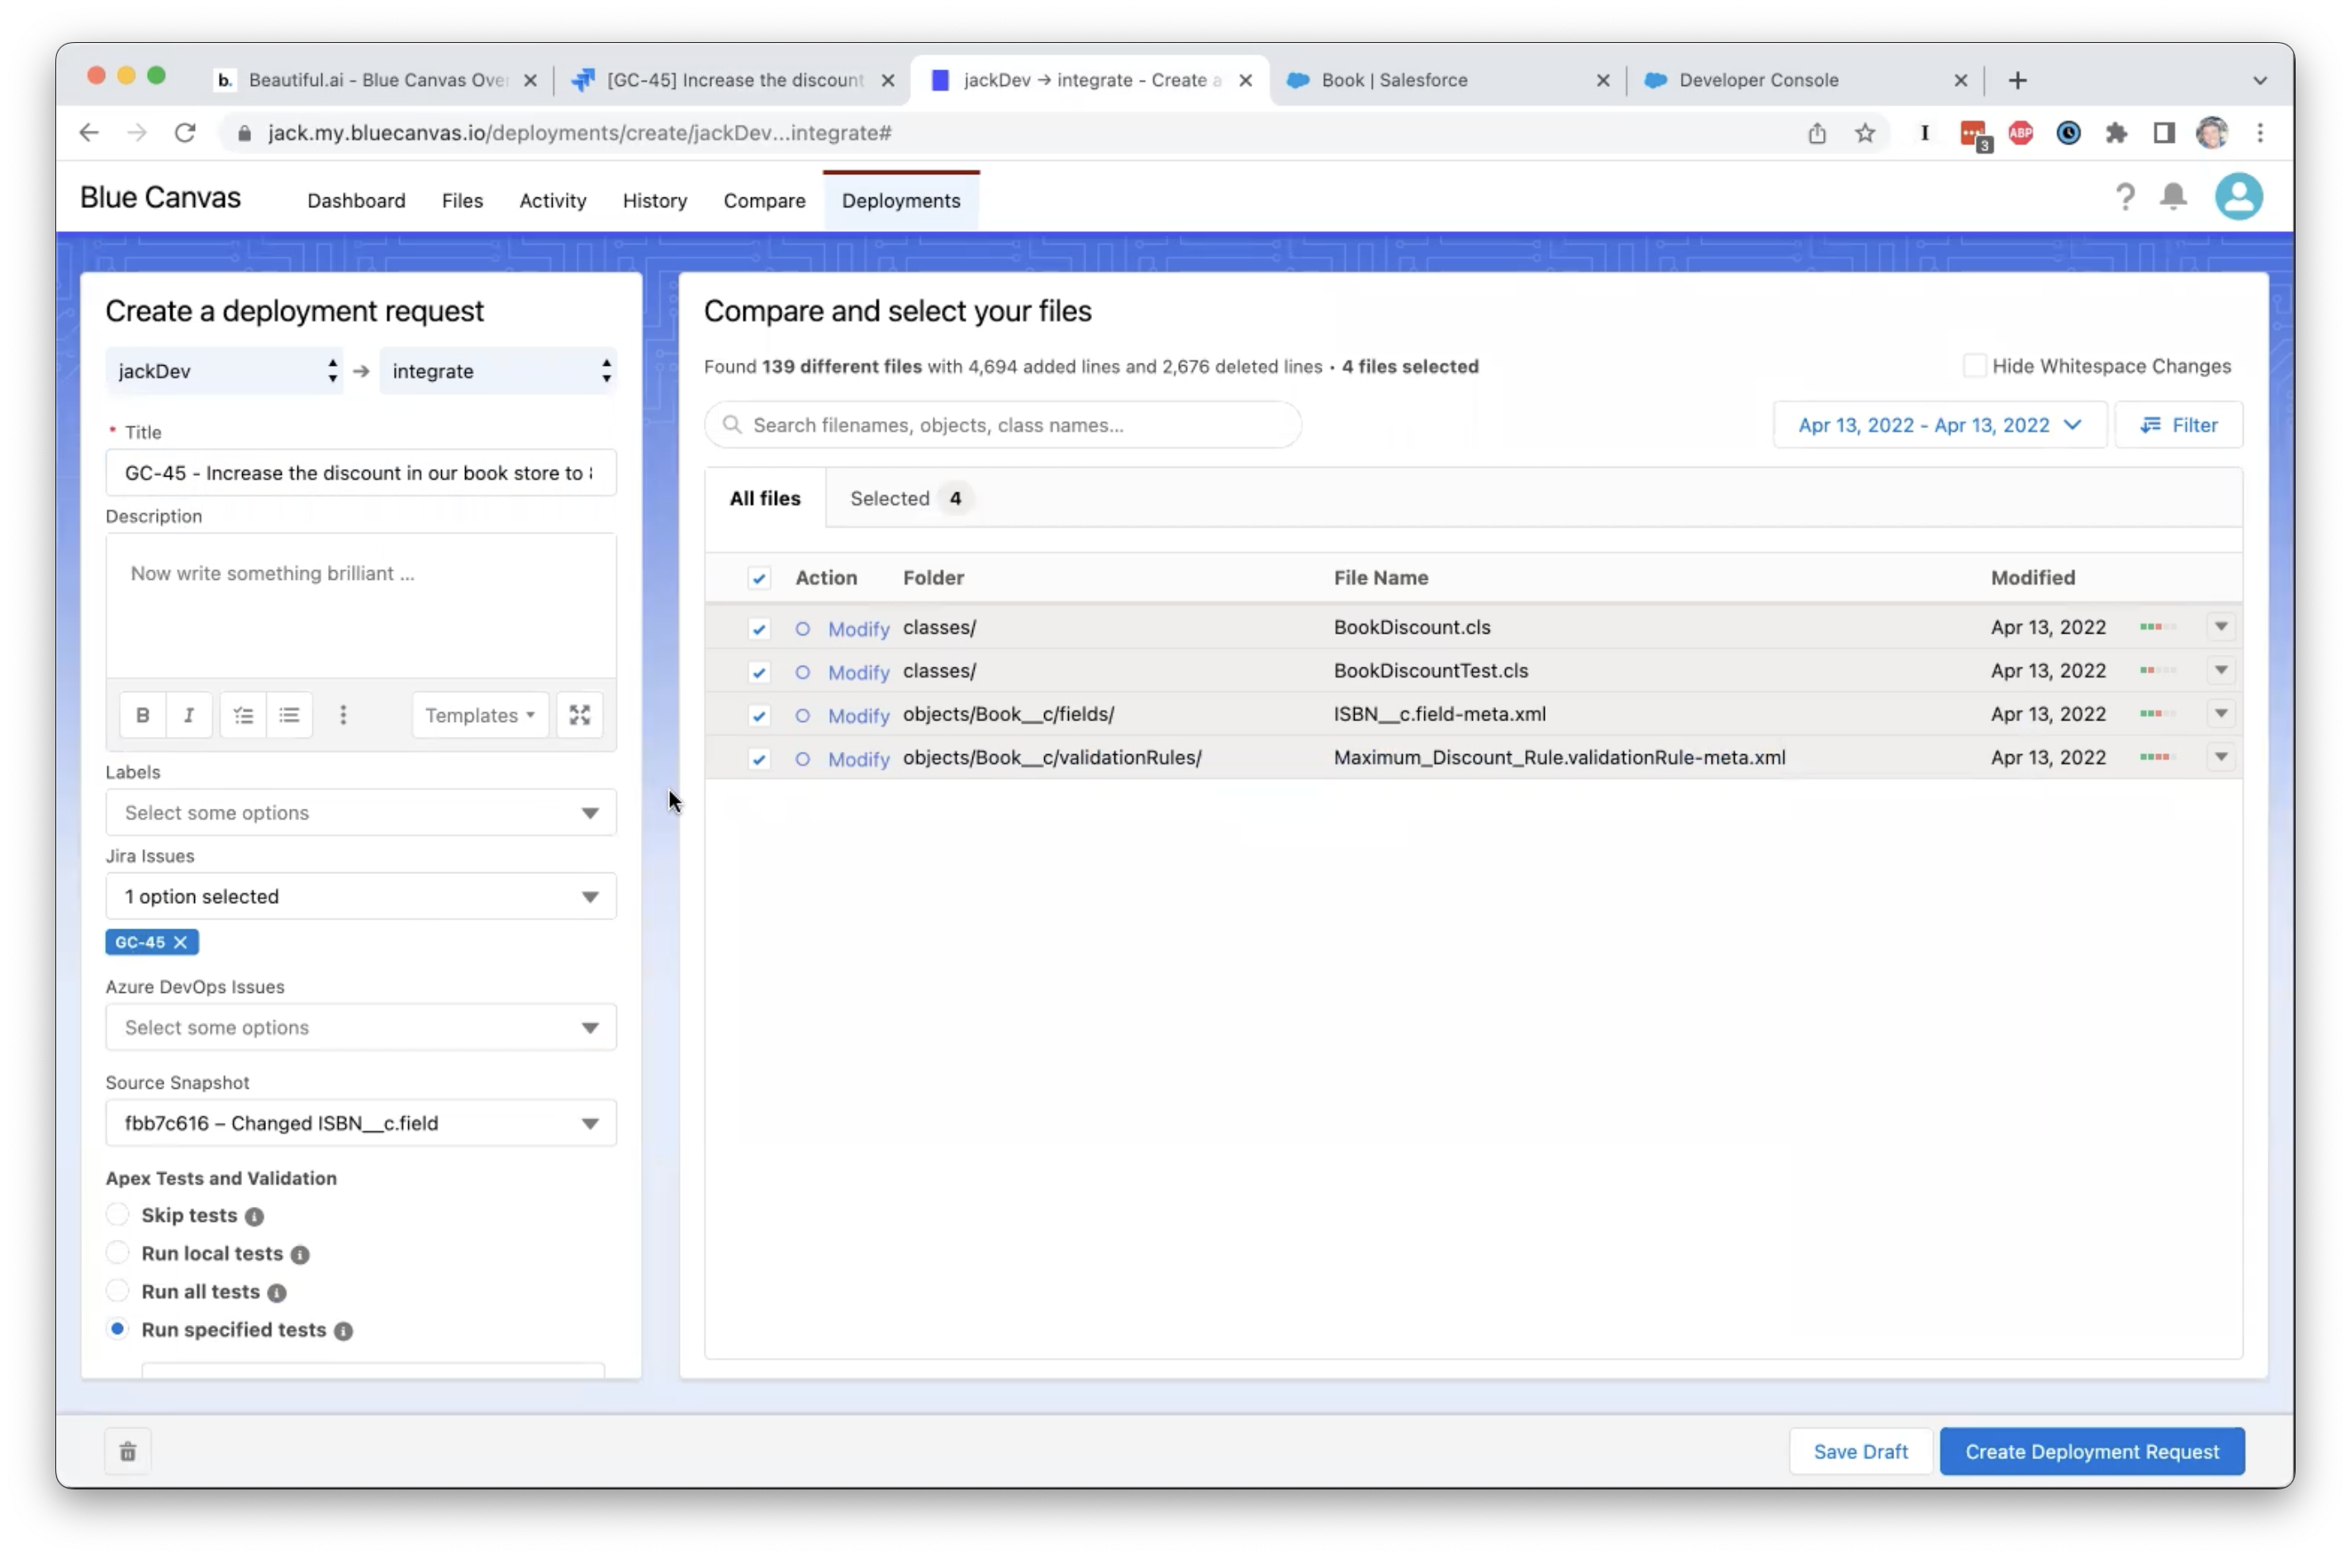2351x1558 pixels.
Task: Expand description editor to fullscreen
Action: click(579, 715)
